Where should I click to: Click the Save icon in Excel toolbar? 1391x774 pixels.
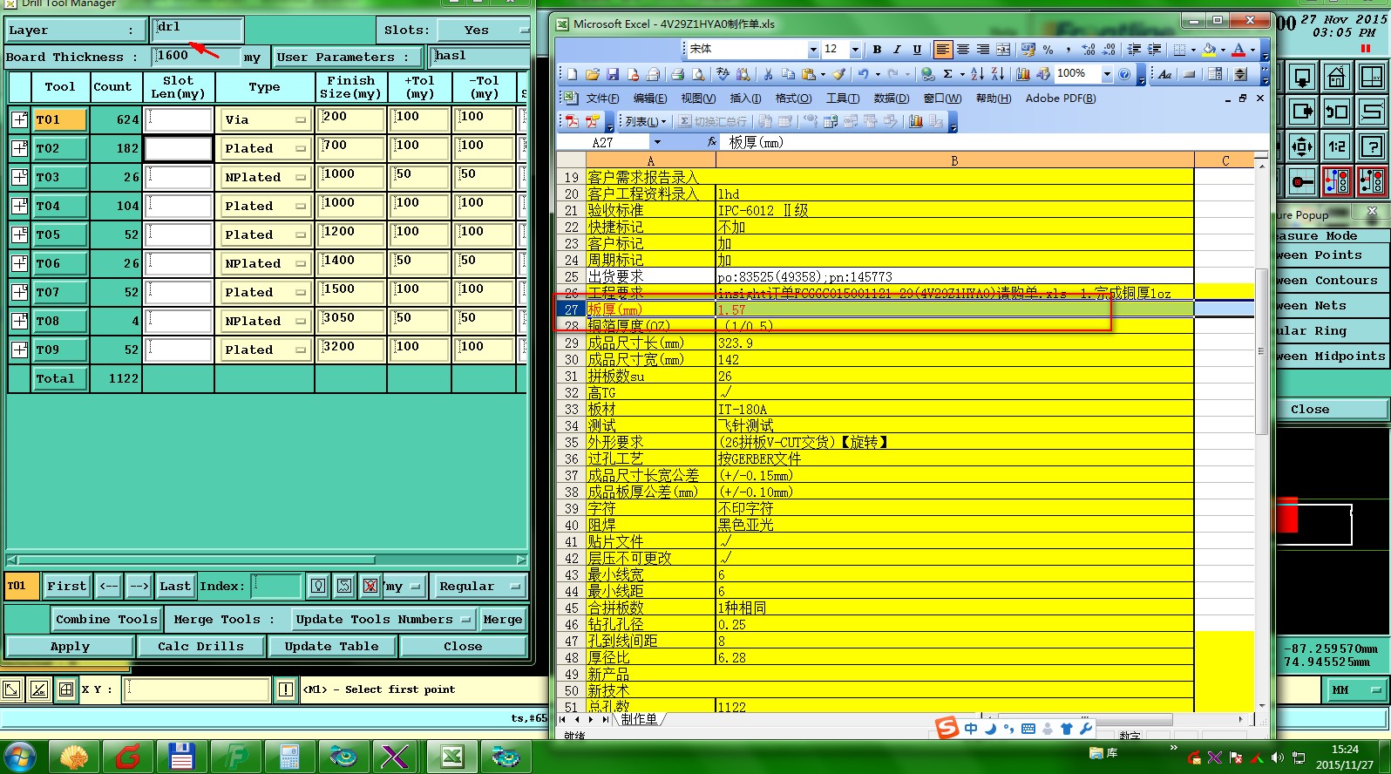[613, 74]
